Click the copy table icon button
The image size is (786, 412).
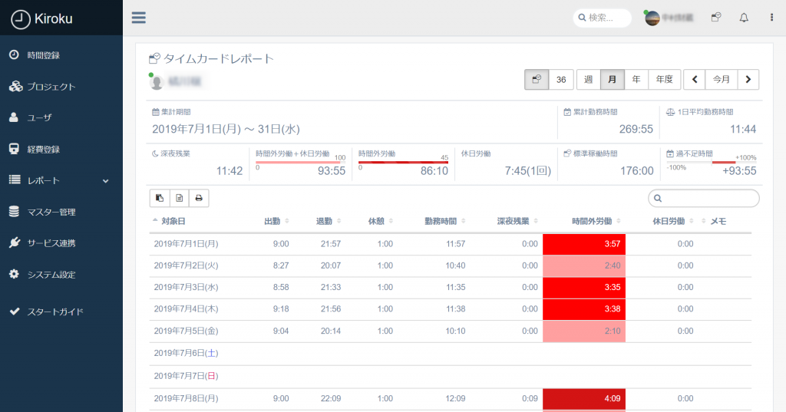(x=160, y=198)
